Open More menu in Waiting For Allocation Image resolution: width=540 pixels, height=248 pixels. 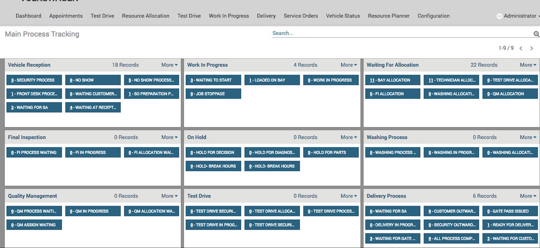[x=528, y=65]
